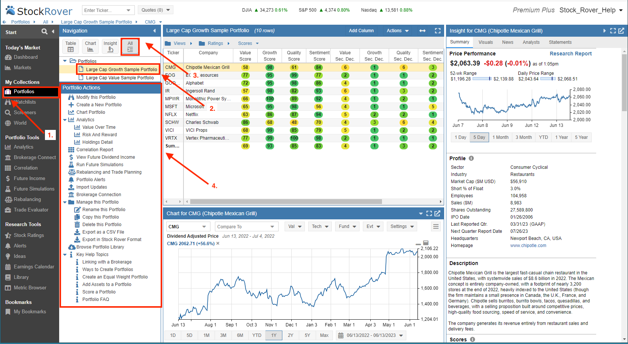Image resolution: width=628 pixels, height=344 pixels.
Task: Open the Research Report link
Action: click(x=570, y=54)
